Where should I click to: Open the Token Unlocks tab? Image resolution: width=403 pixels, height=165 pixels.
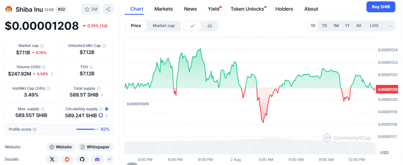coord(248,9)
